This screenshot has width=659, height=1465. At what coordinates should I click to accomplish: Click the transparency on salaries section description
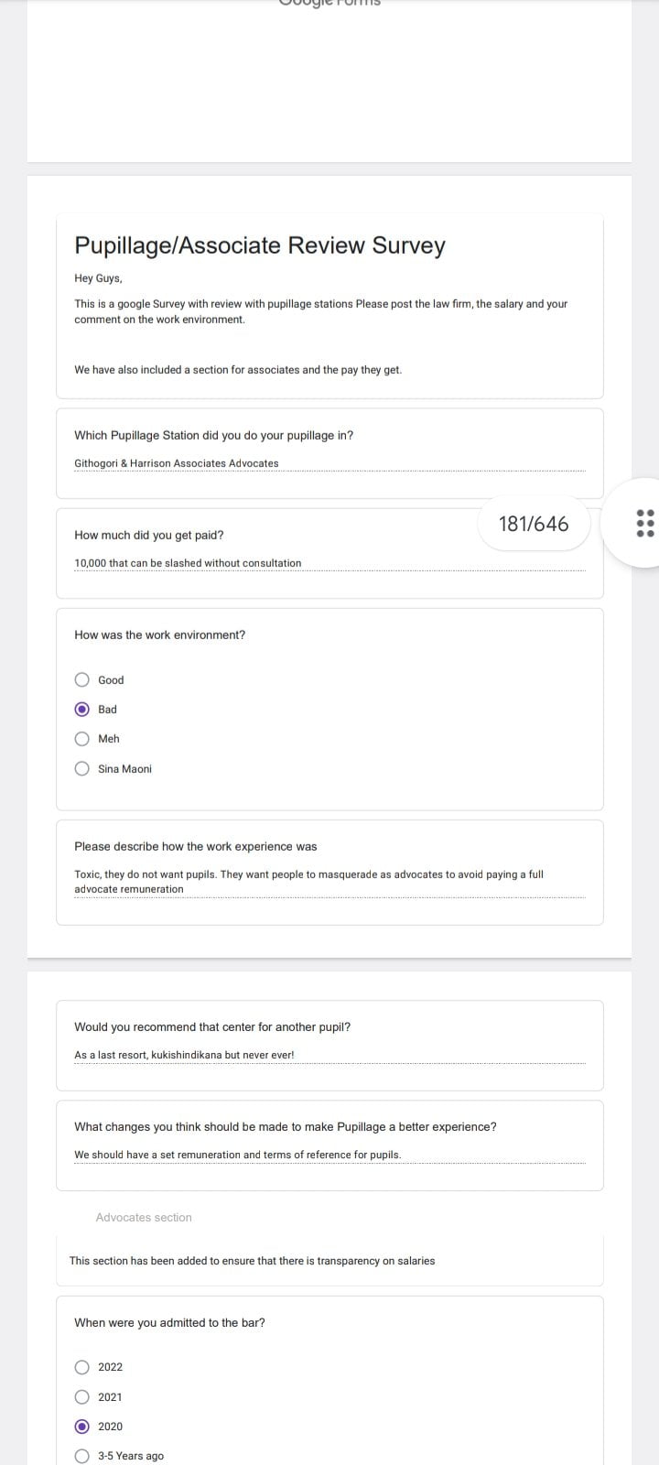252,1261
